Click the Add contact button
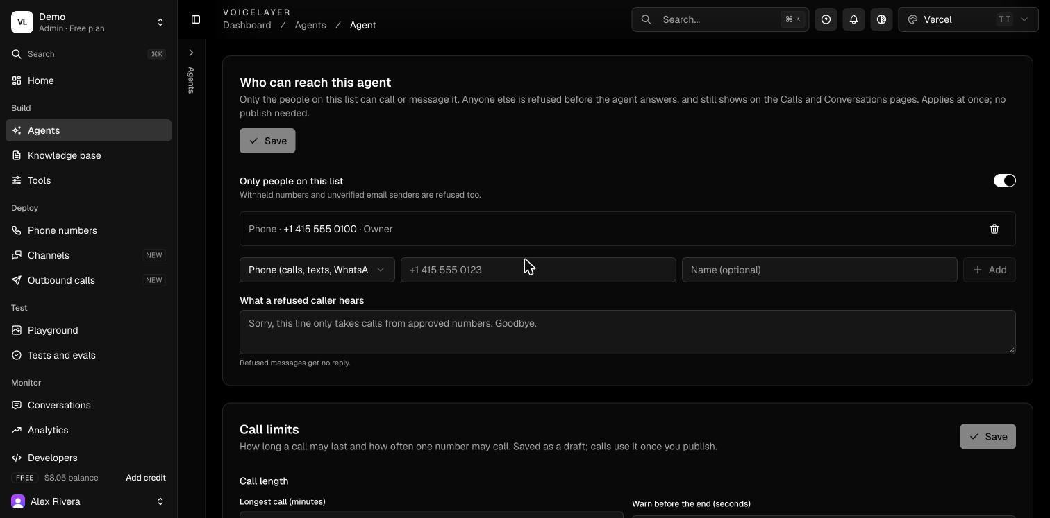 (990, 270)
